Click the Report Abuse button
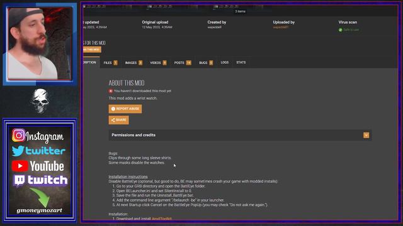The width and height of the screenshot is (403, 226). (x=125, y=109)
